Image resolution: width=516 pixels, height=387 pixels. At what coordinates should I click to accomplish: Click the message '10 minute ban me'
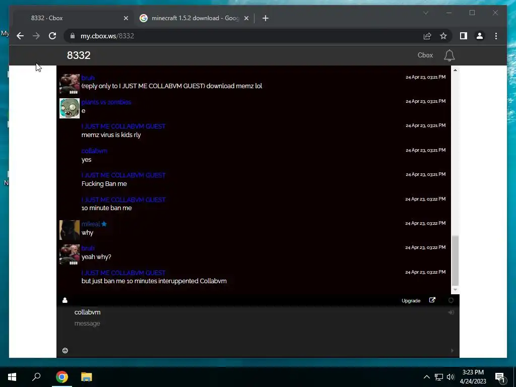pyautogui.click(x=107, y=208)
